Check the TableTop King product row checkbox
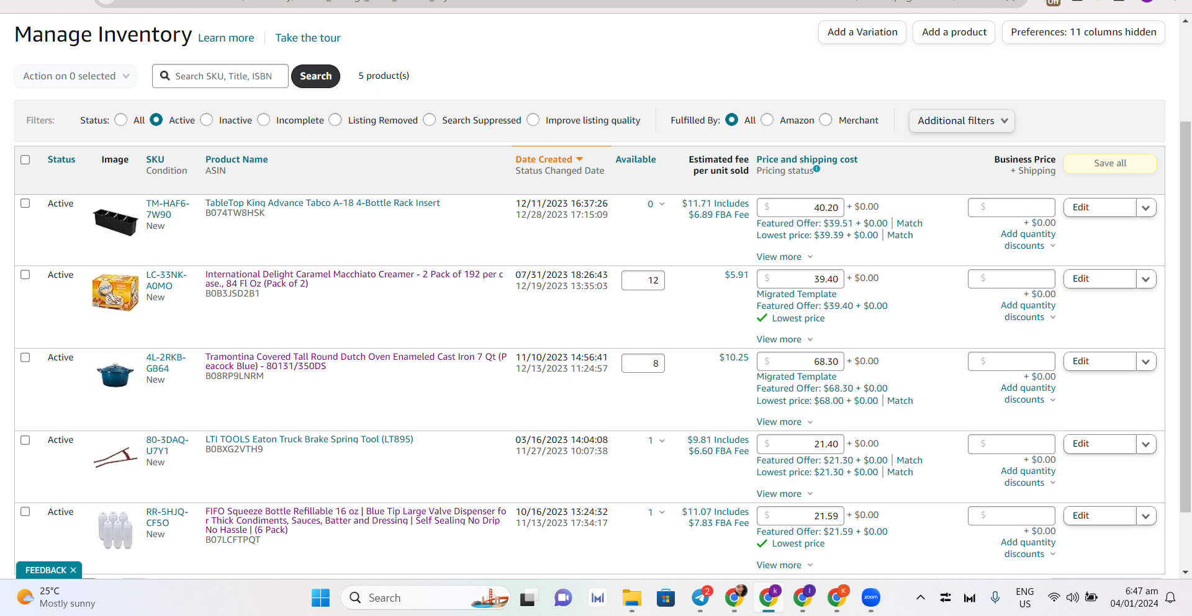1192x616 pixels. [25, 203]
